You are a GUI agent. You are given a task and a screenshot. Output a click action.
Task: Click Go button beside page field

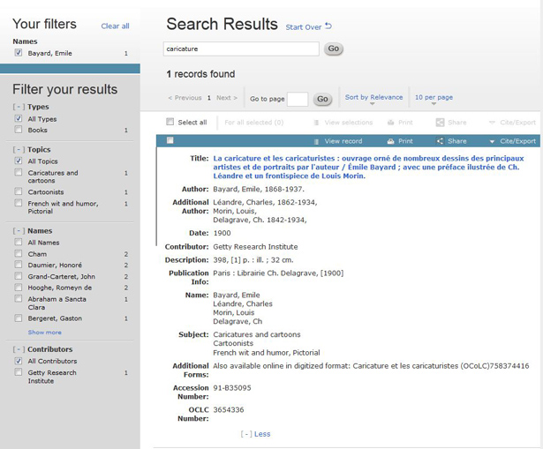coord(322,100)
